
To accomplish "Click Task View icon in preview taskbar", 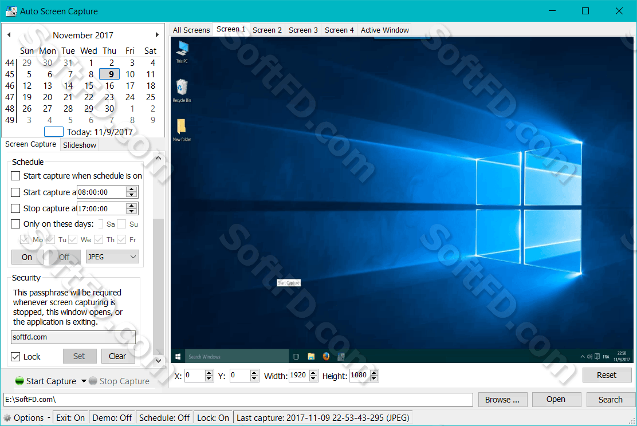I will (x=296, y=357).
